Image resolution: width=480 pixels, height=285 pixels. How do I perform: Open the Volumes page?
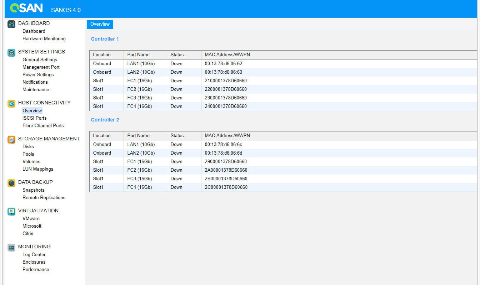pyautogui.click(x=31, y=161)
